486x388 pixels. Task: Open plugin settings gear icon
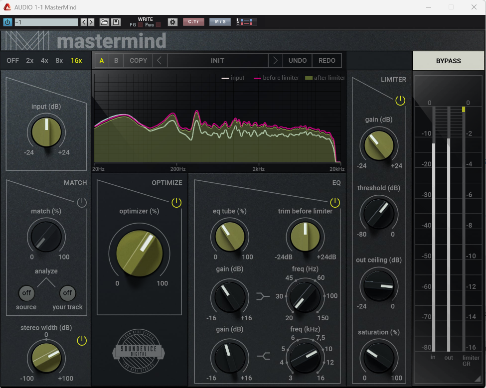pyautogui.click(x=172, y=22)
